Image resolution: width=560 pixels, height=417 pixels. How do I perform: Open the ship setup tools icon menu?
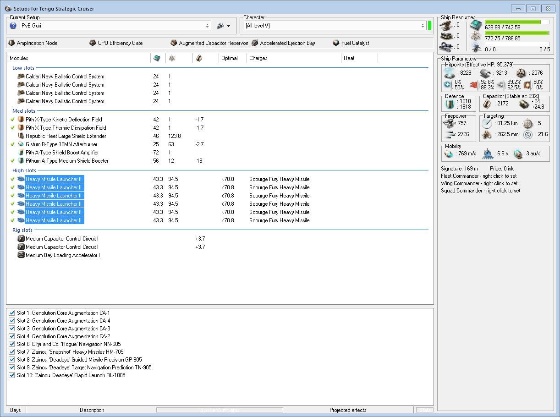[220, 26]
